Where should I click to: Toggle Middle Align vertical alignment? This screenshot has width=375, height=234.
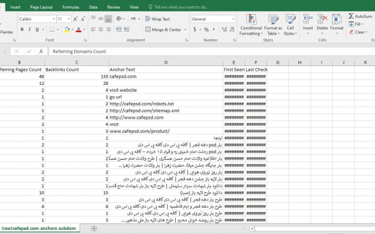coord(101,19)
